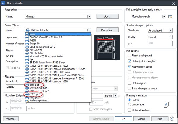Toggle Scale lineweights checkbox
Image resolution: width=178 pixels, height=124 pixels.
coord(91,109)
